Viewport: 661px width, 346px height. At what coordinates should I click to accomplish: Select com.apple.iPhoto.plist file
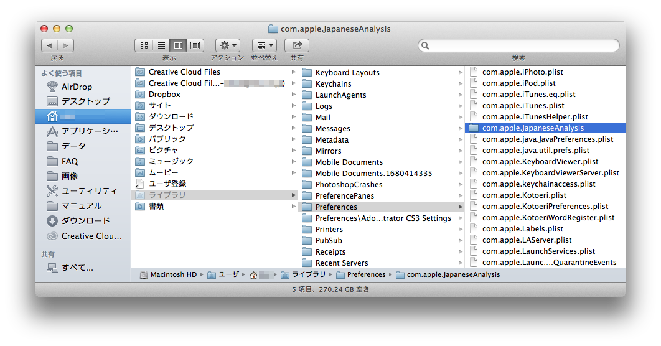tap(545, 72)
